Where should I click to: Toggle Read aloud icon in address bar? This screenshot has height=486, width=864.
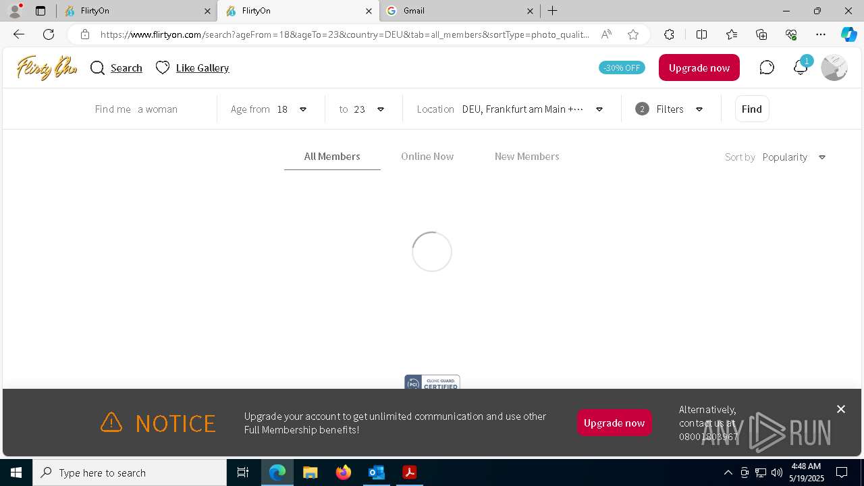[606, 34]
